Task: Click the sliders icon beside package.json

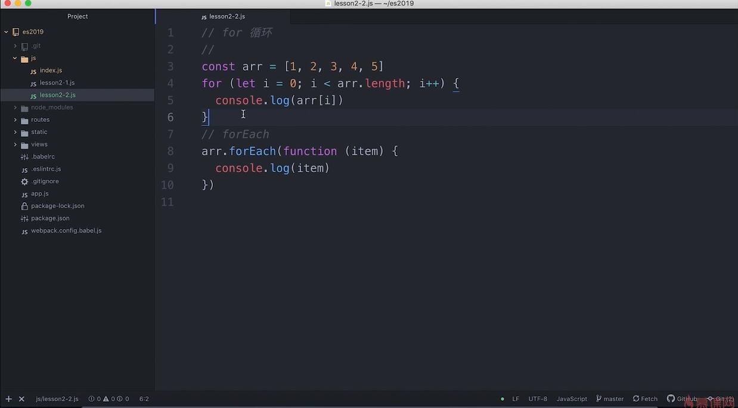Action: pos(24,218)
